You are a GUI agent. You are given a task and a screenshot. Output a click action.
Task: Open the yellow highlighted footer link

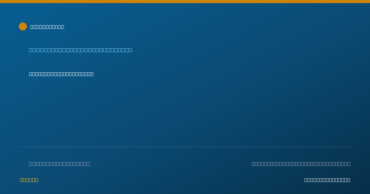29,180
